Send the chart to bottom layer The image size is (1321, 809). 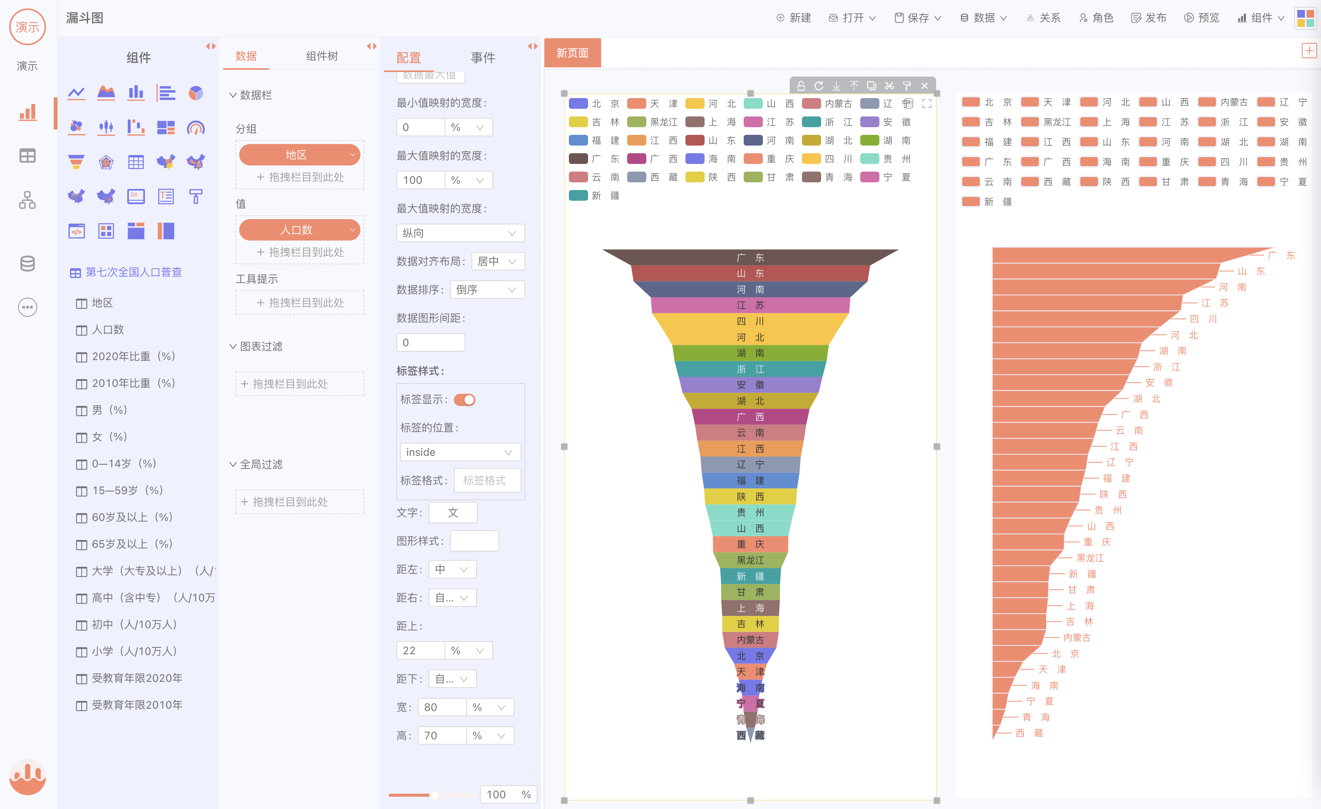point(836,86)
